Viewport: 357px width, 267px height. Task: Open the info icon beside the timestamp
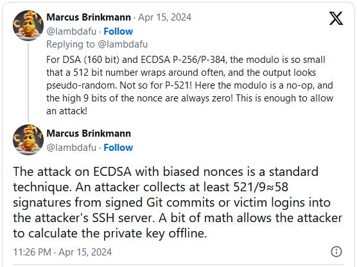336,252
